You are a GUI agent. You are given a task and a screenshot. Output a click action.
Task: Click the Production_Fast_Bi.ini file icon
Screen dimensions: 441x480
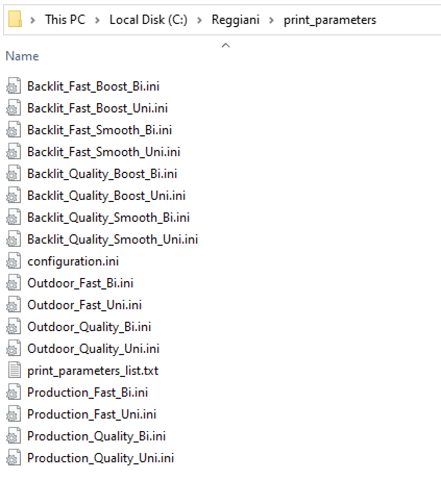pyautogui.click(x=14, y=393)
